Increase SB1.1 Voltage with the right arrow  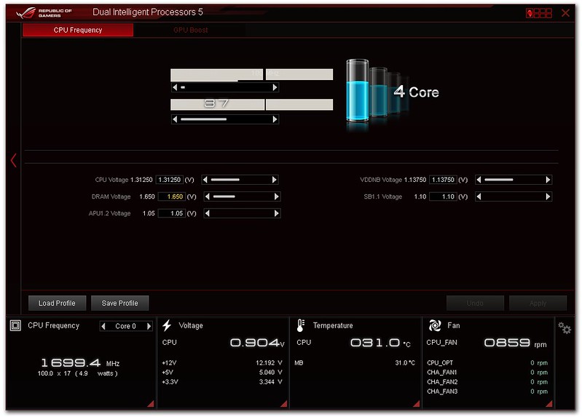click(548, 196)
